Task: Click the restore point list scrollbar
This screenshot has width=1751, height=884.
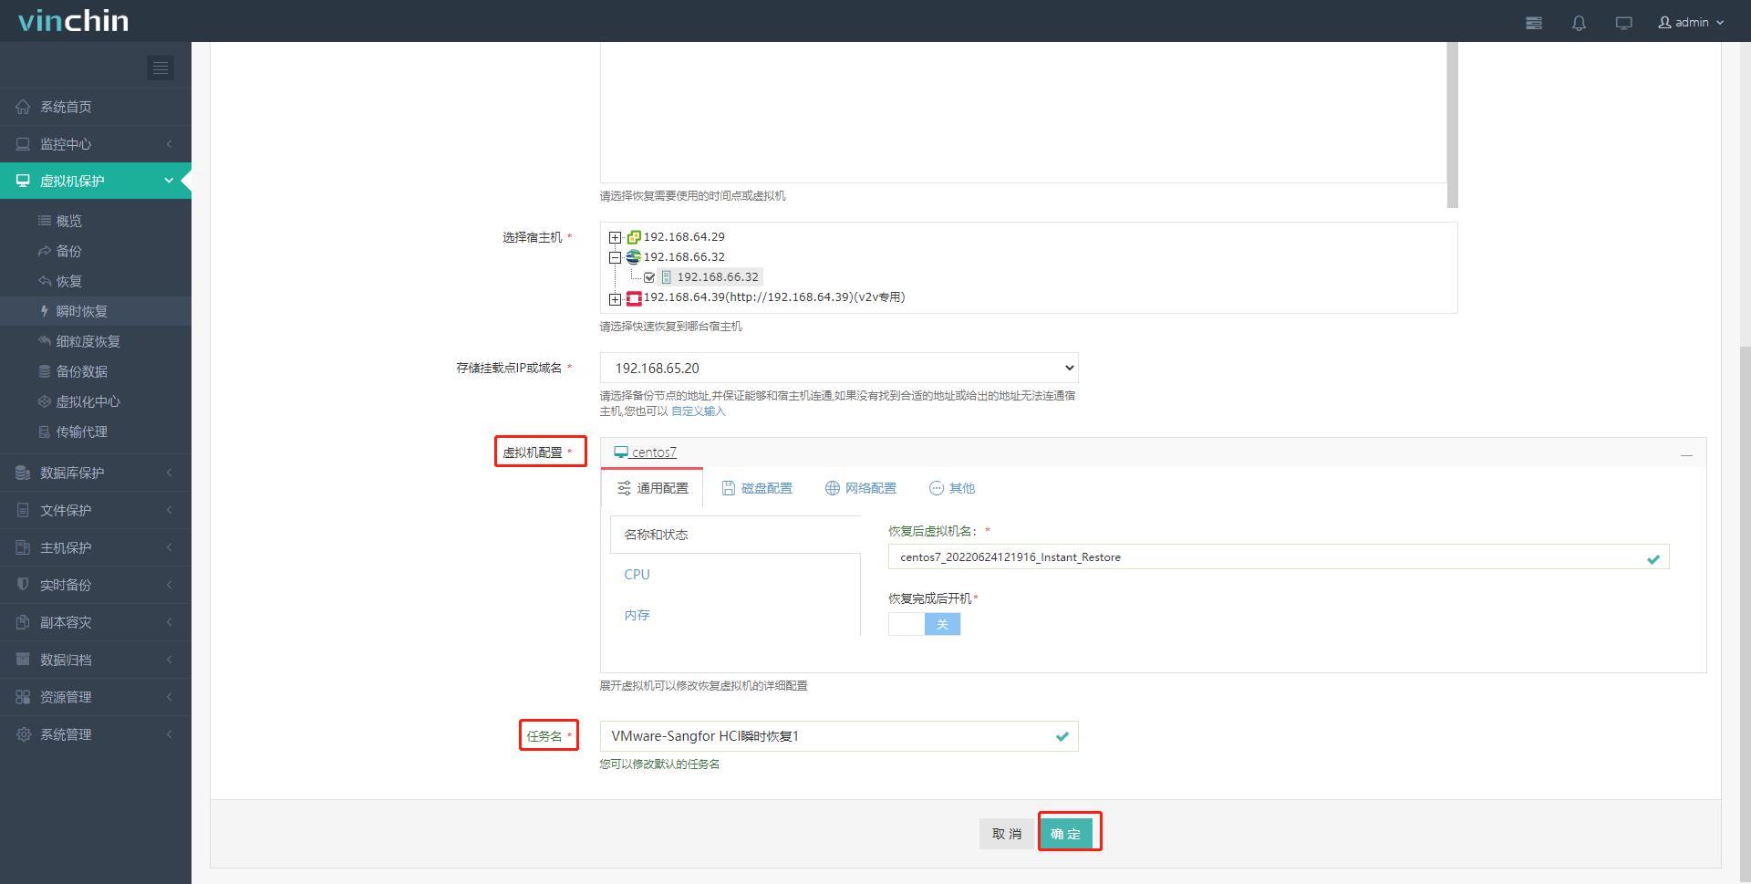Action: [1453, 125]
